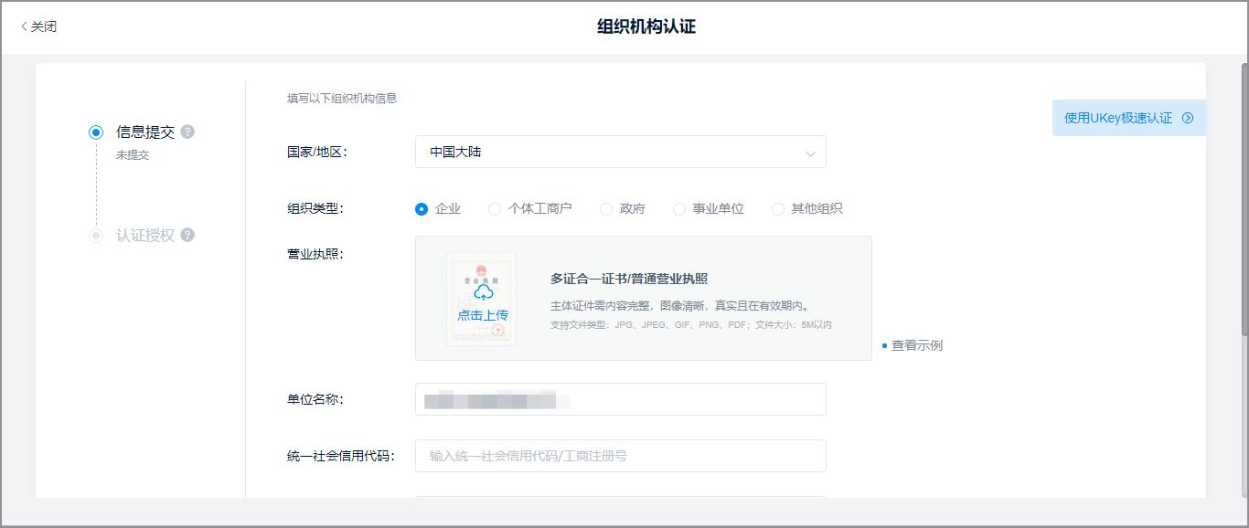Screen dimensions: 1249x528
Task: Click the 查看示例 link
Action: (x=917, y=345)
